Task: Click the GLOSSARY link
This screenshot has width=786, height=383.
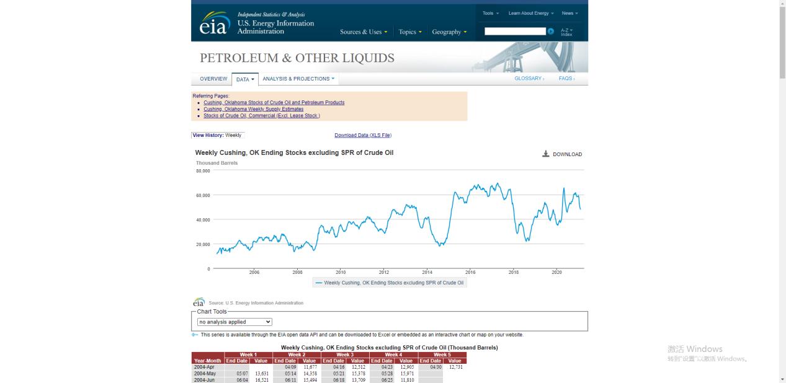Action: (x=529, y=79)
